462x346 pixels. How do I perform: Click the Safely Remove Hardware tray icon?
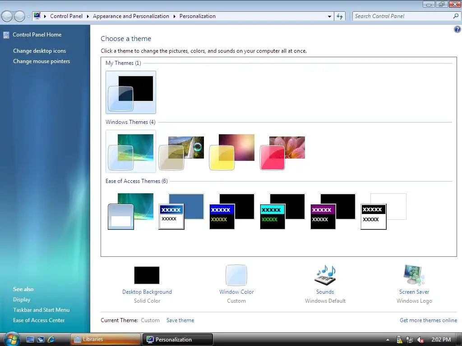tap(399, 340)
